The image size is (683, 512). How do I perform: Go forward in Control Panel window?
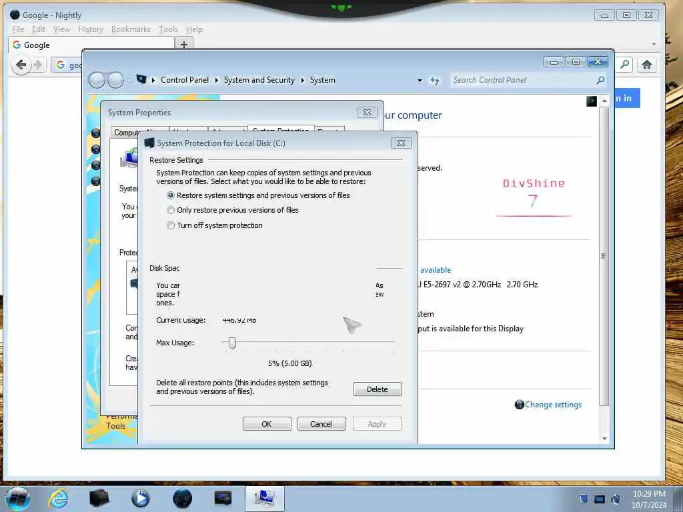(x=116, y=80)
